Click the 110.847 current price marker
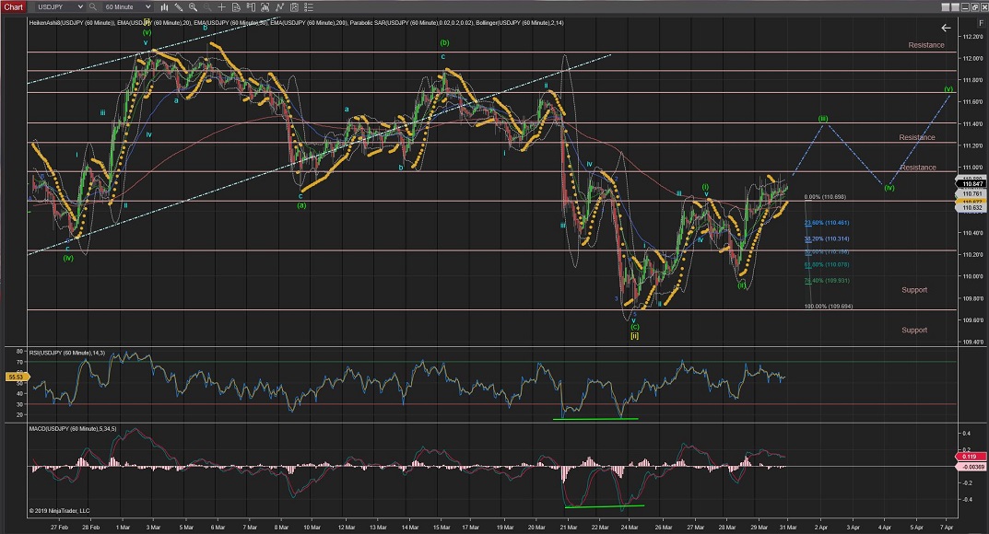This screenshot has height=534, width=989. point(971,184)
